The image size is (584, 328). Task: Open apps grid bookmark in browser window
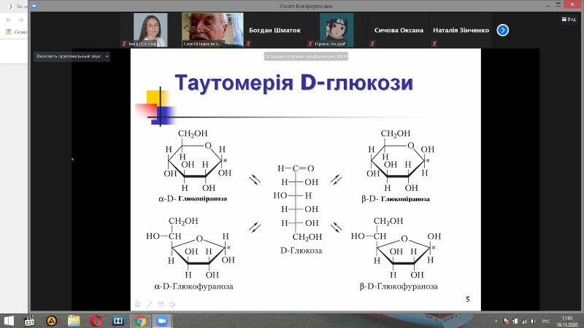pyautogui.click(x=9, y=32)
